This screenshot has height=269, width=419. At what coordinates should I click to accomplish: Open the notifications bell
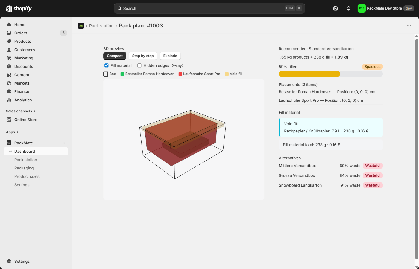pos(348,8)
